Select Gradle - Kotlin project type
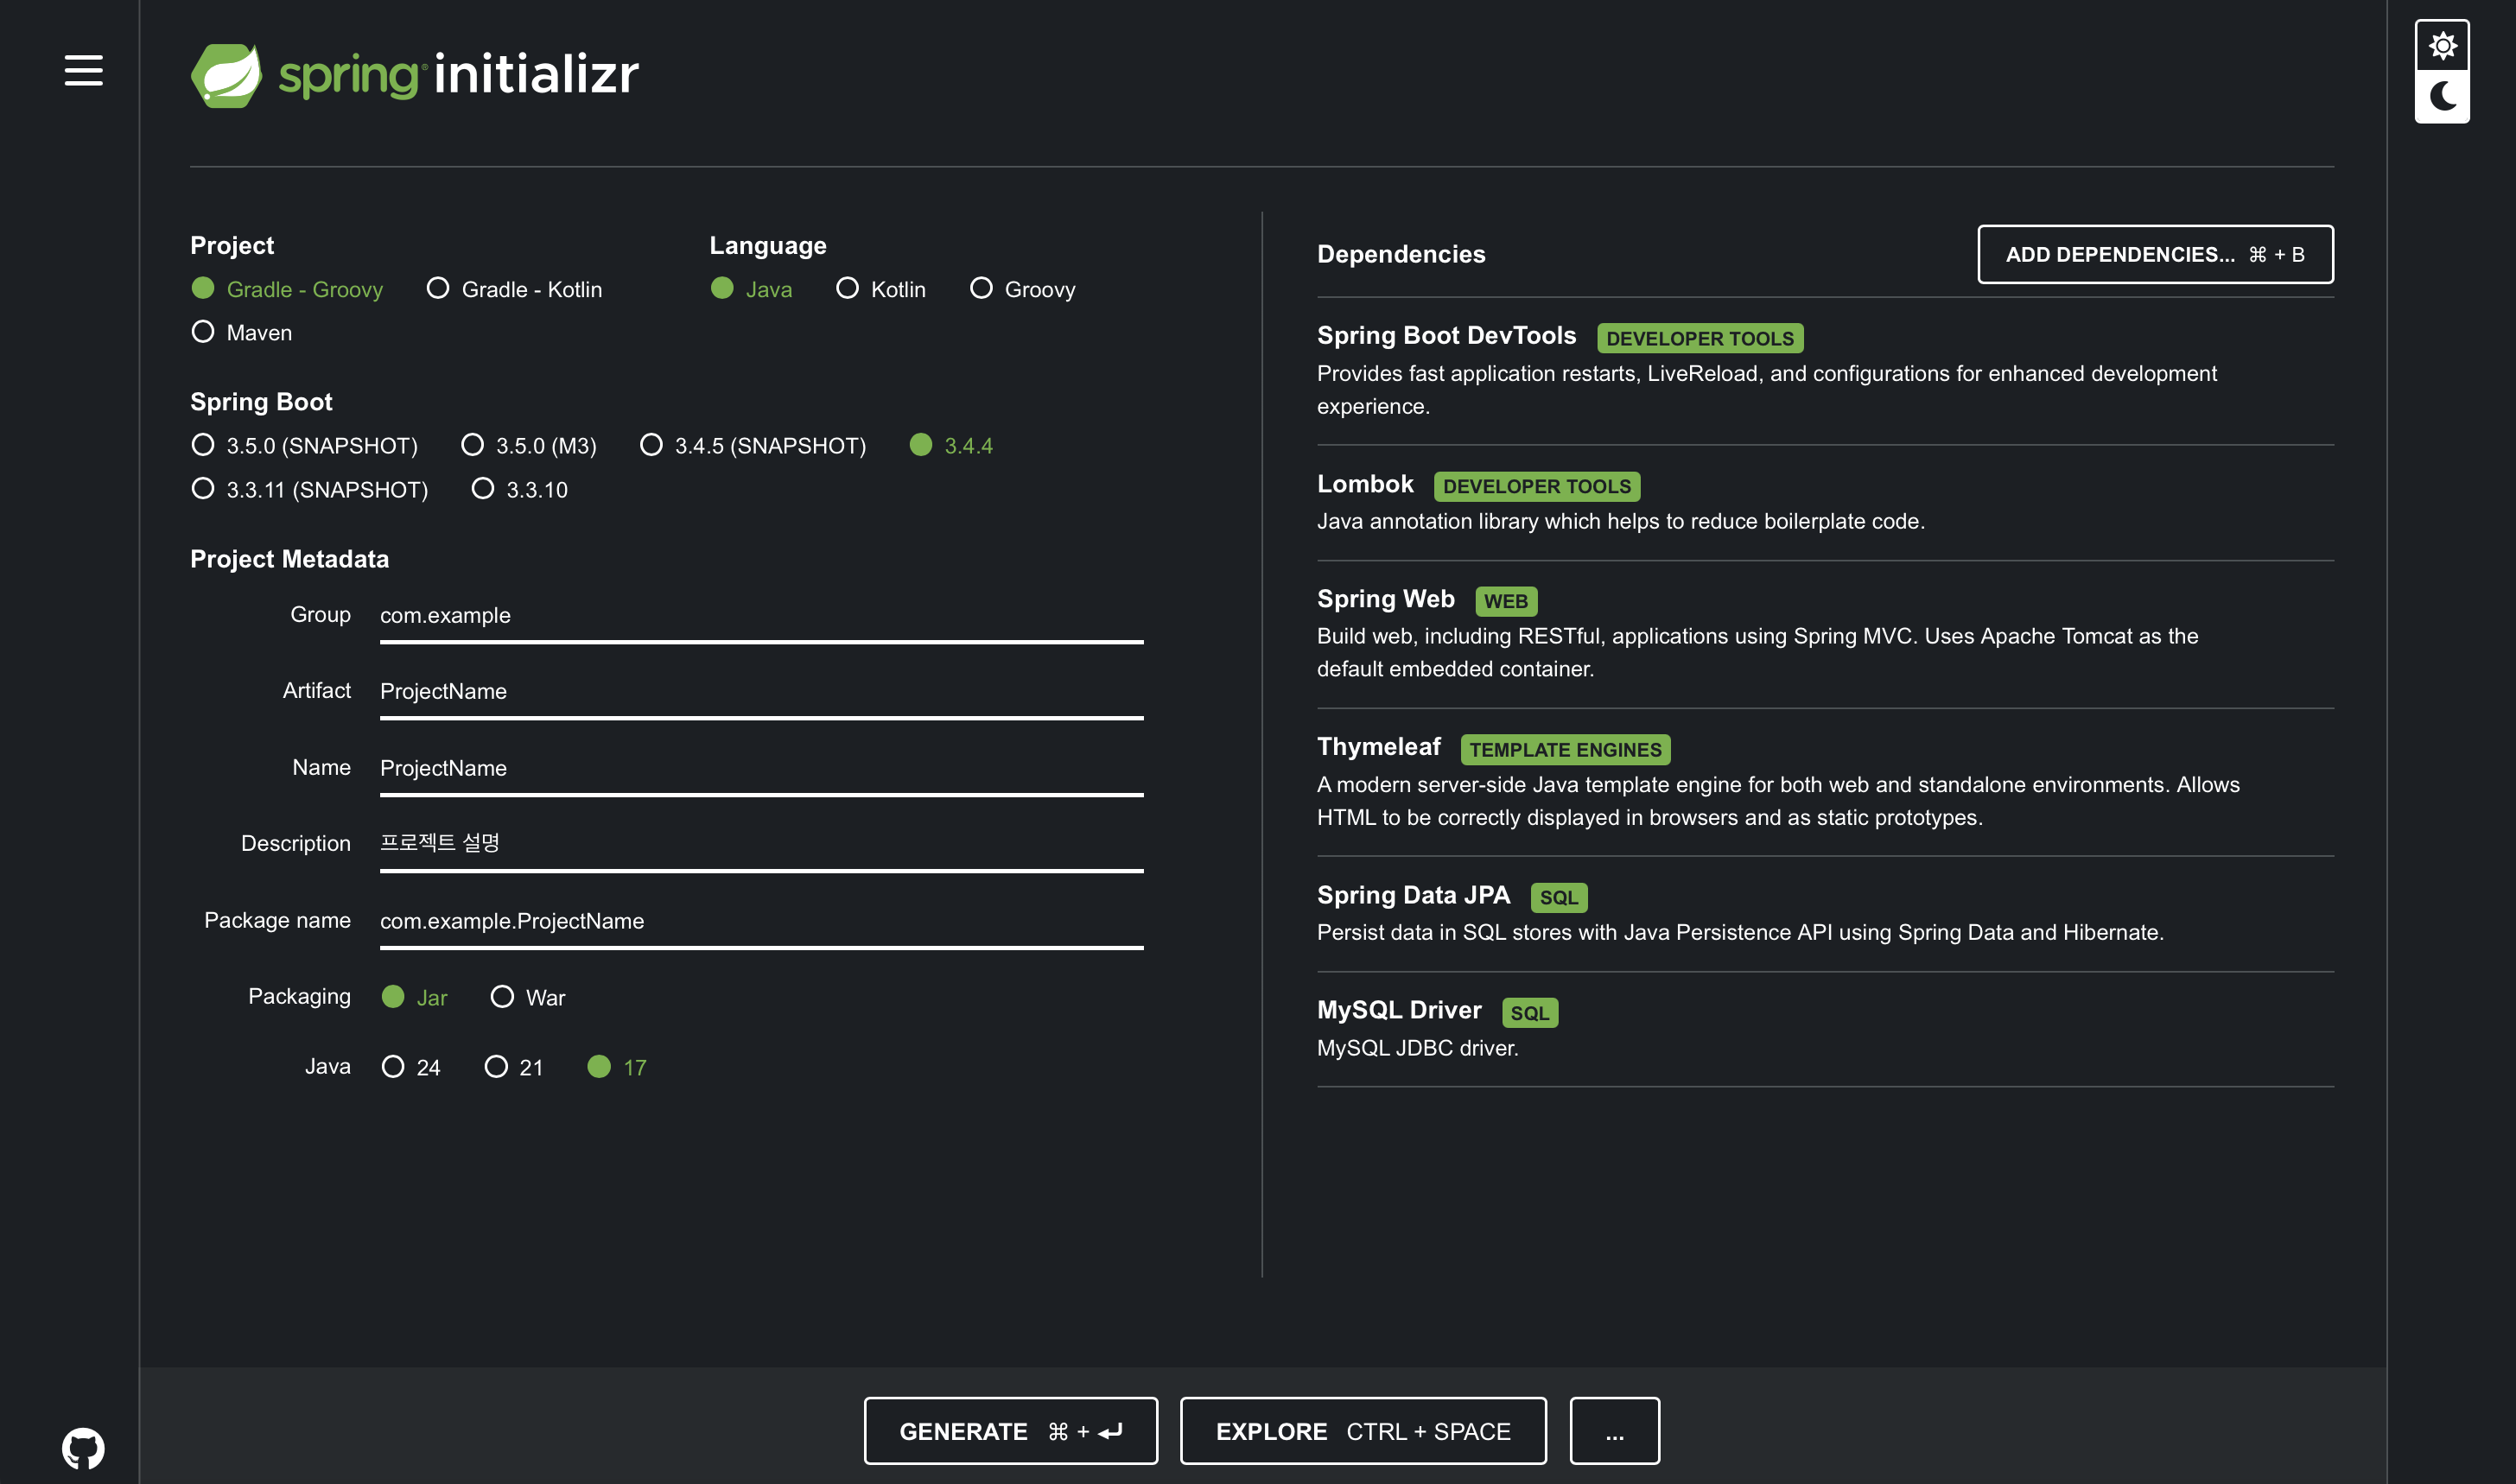The image size is (2516, 1484). point(514,289)
